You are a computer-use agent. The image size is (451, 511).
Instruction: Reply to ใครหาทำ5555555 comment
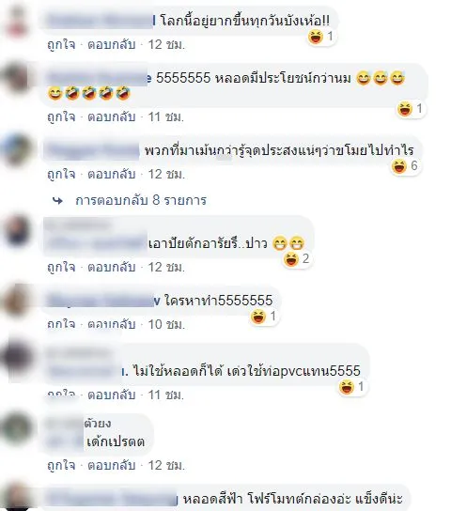click(112, 325)
